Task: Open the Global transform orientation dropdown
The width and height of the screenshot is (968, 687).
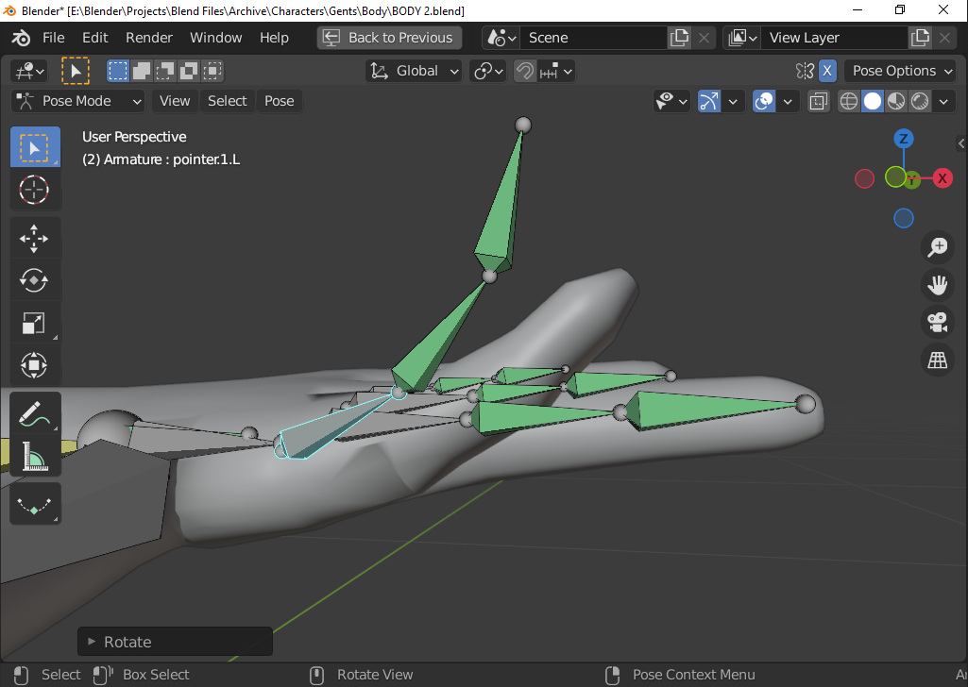Action: pyautogui.click(x=415, y=71)
